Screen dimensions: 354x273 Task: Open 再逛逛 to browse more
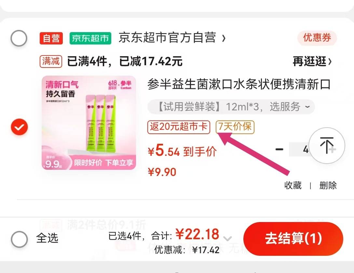coord(312,61)
